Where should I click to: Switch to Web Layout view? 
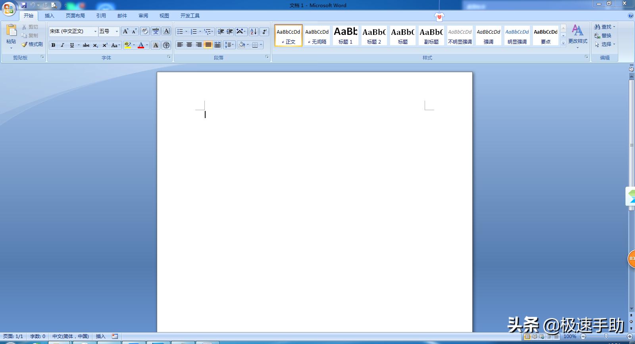pos(542,336)
